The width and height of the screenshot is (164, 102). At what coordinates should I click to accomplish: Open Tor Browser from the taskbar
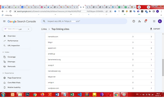[x=102, y=95]
